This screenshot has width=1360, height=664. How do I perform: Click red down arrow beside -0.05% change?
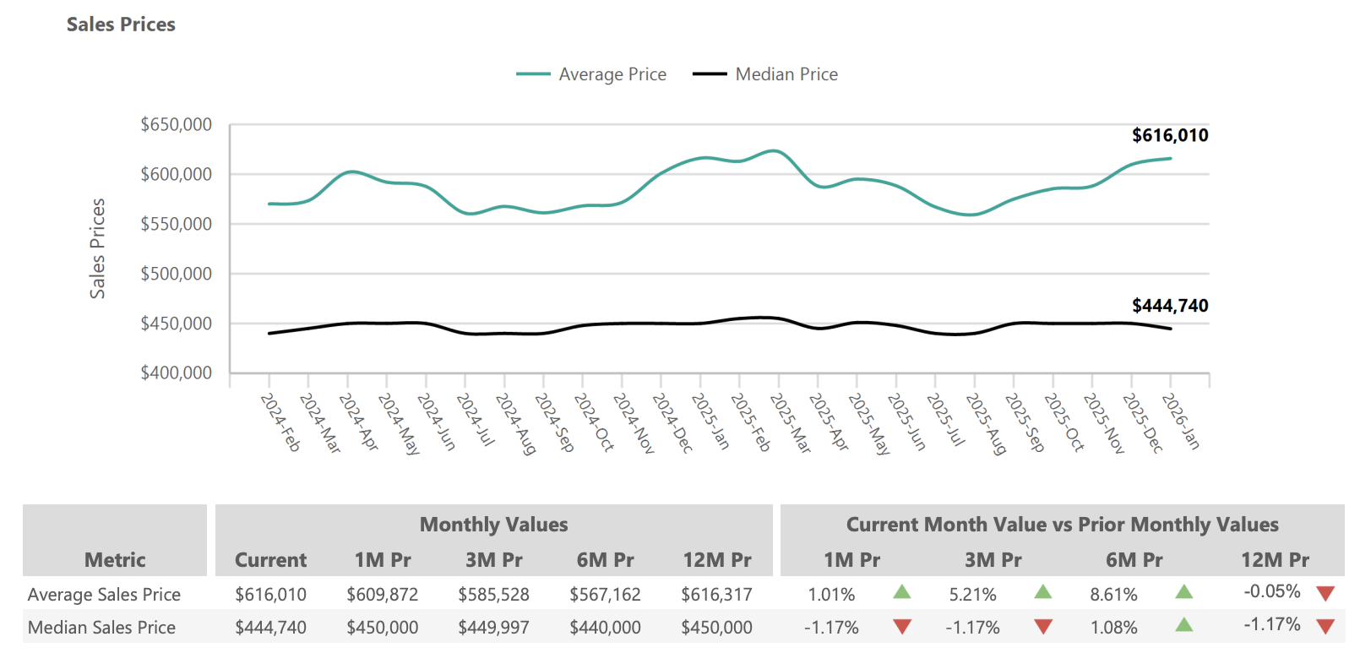tap(1325, 594)
